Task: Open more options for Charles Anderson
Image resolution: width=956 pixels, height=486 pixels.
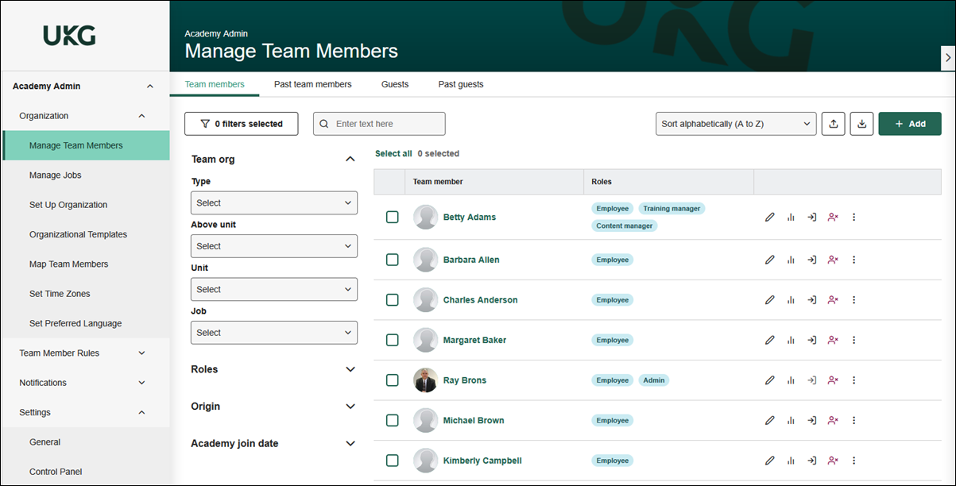Action: click(x=854, y=300)
